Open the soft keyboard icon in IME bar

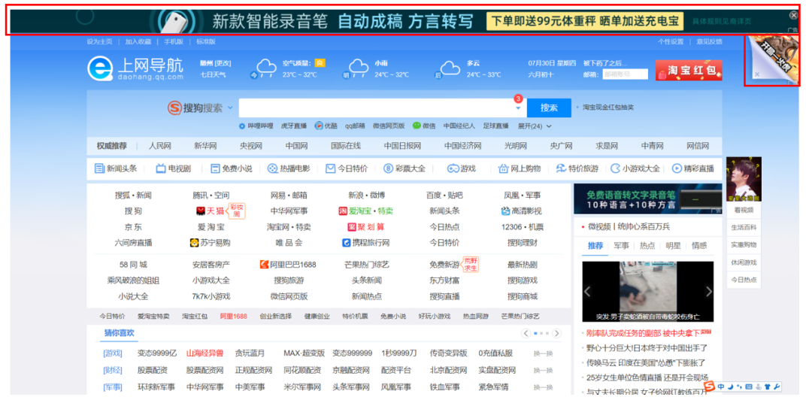[748, 386]
